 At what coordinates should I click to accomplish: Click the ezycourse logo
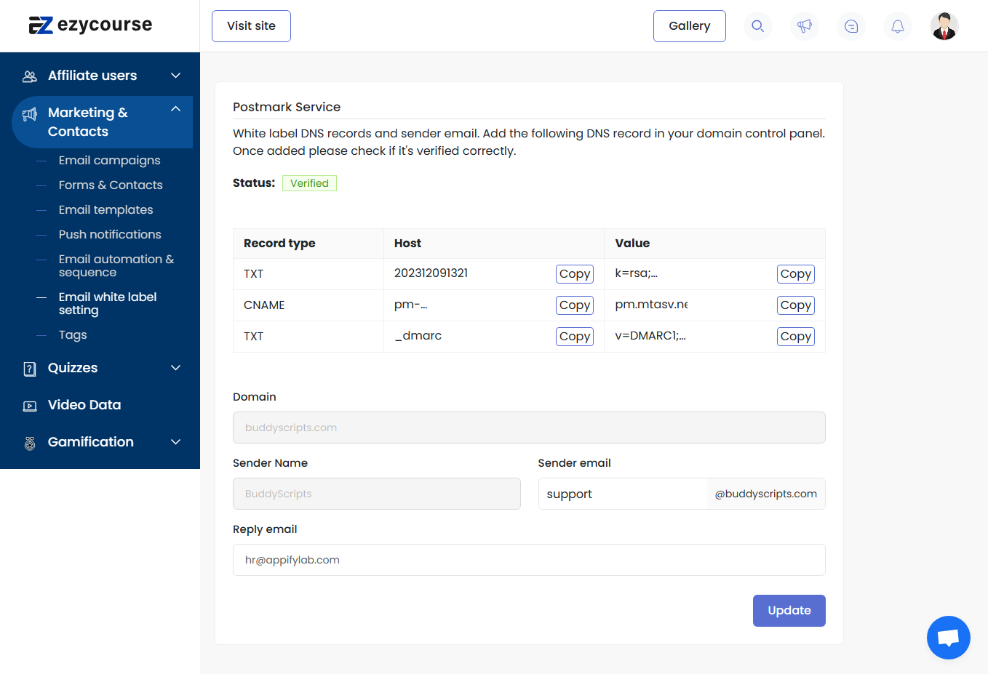click(90, 25)
